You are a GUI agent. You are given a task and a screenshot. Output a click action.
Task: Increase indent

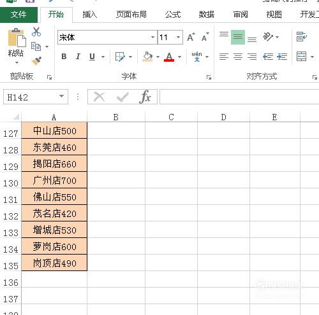(x=282, y=57)
